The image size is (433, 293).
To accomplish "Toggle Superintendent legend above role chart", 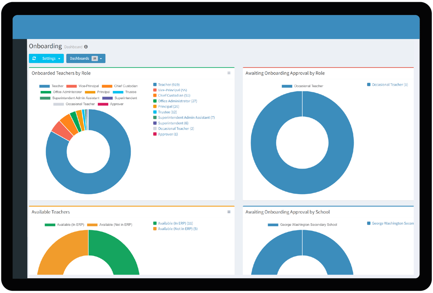I will tap(120, 98).
